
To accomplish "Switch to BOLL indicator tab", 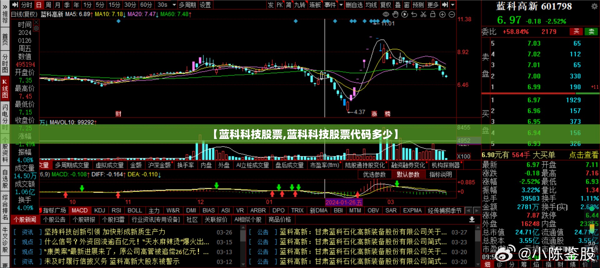I will 135,211.
